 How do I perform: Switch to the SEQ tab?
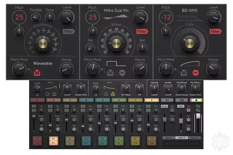click(182, 100)
